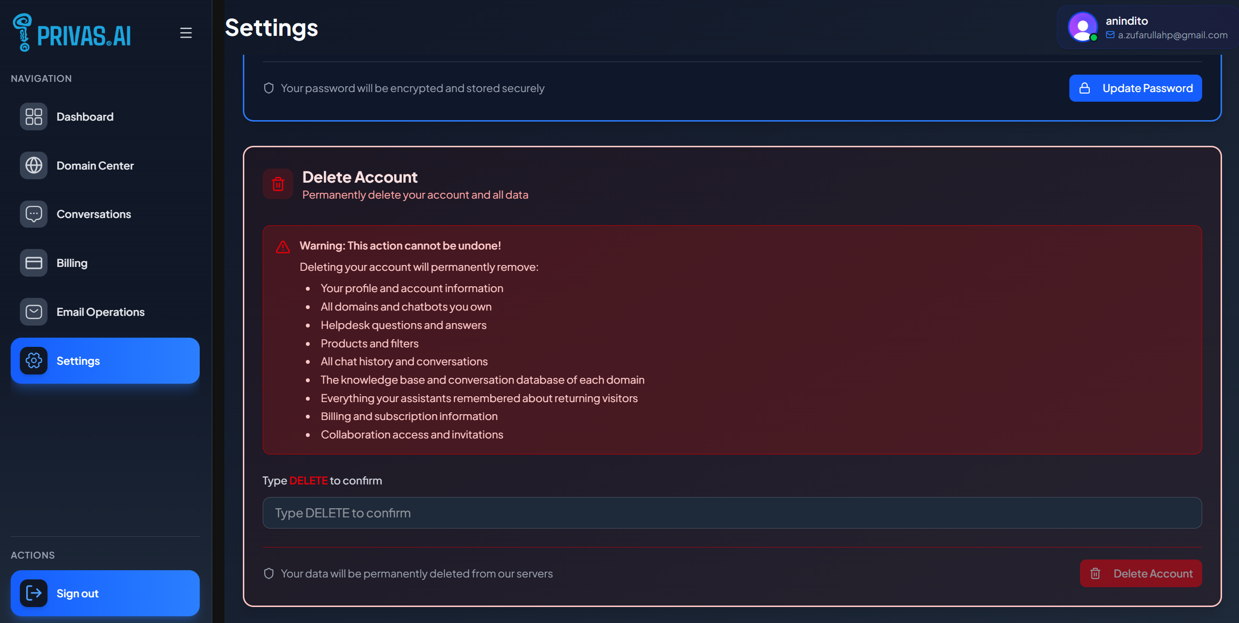Click the Sign out arrow icon

pos(33,593)
